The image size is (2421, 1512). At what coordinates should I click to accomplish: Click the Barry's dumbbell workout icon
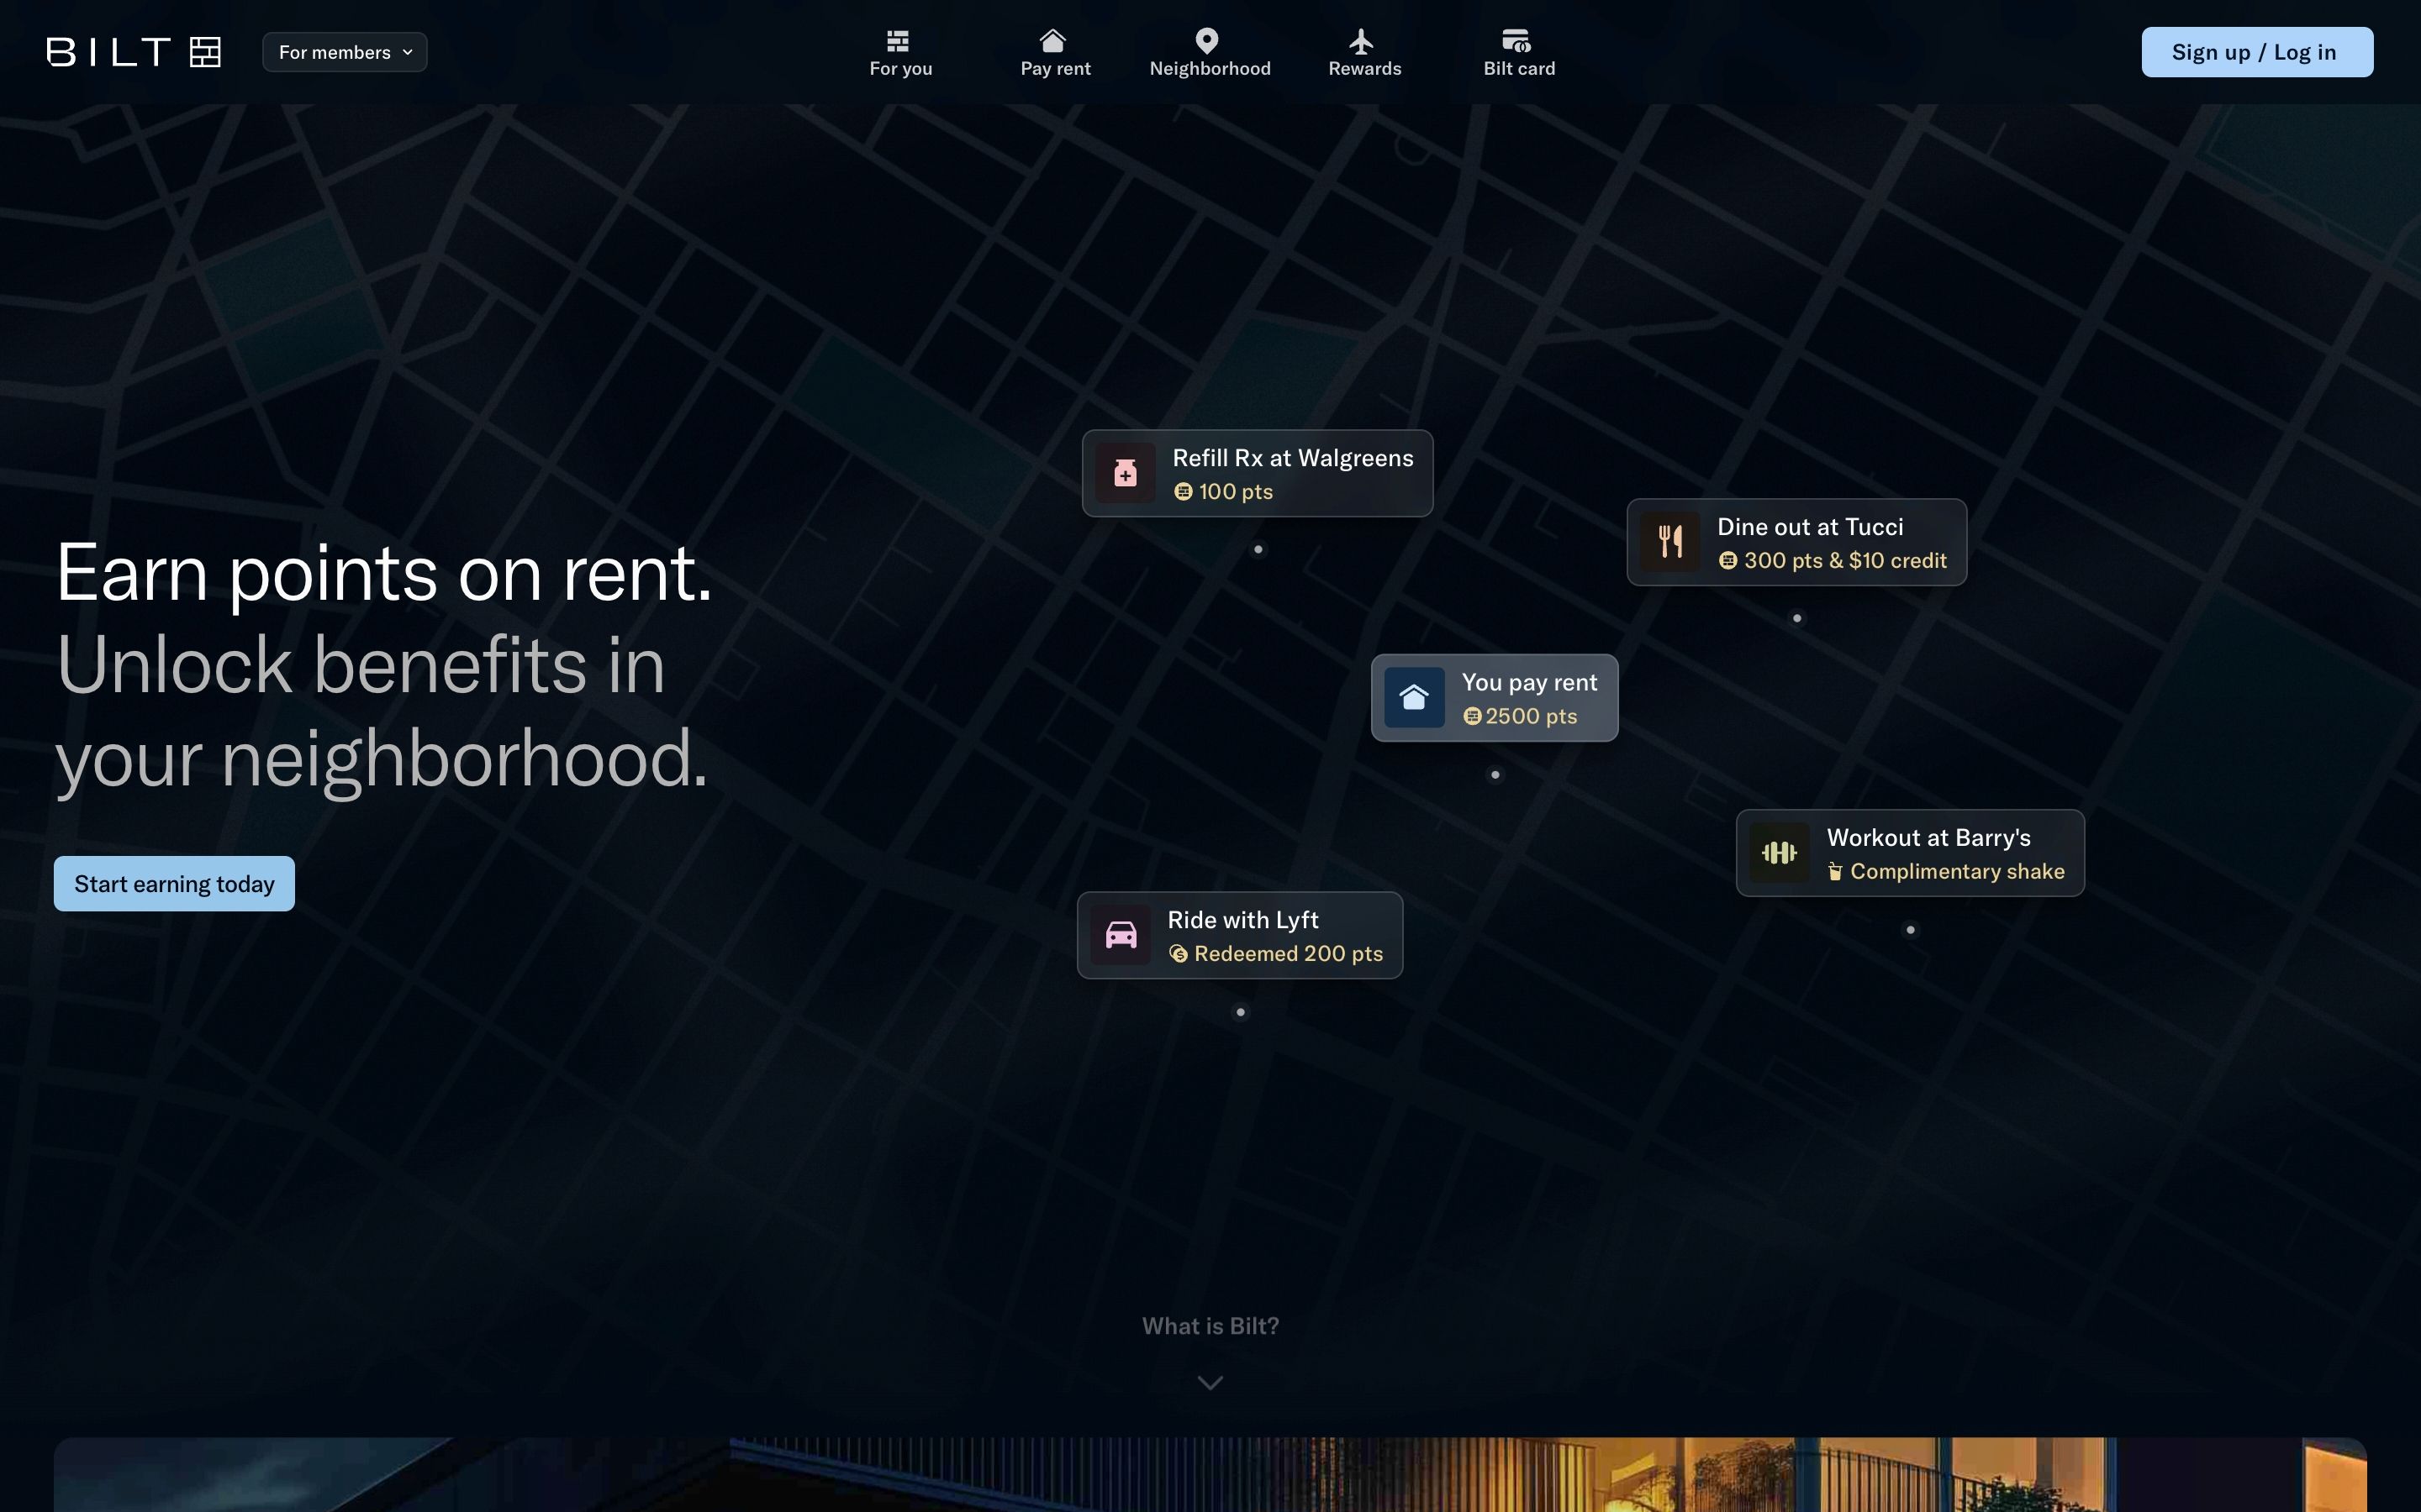[1779, 853]
